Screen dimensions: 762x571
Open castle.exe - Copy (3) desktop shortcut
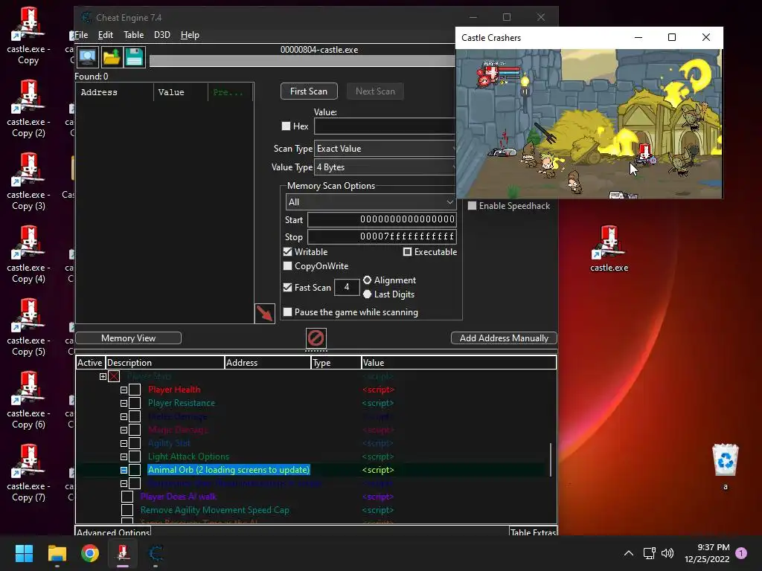tap(29, 182)
